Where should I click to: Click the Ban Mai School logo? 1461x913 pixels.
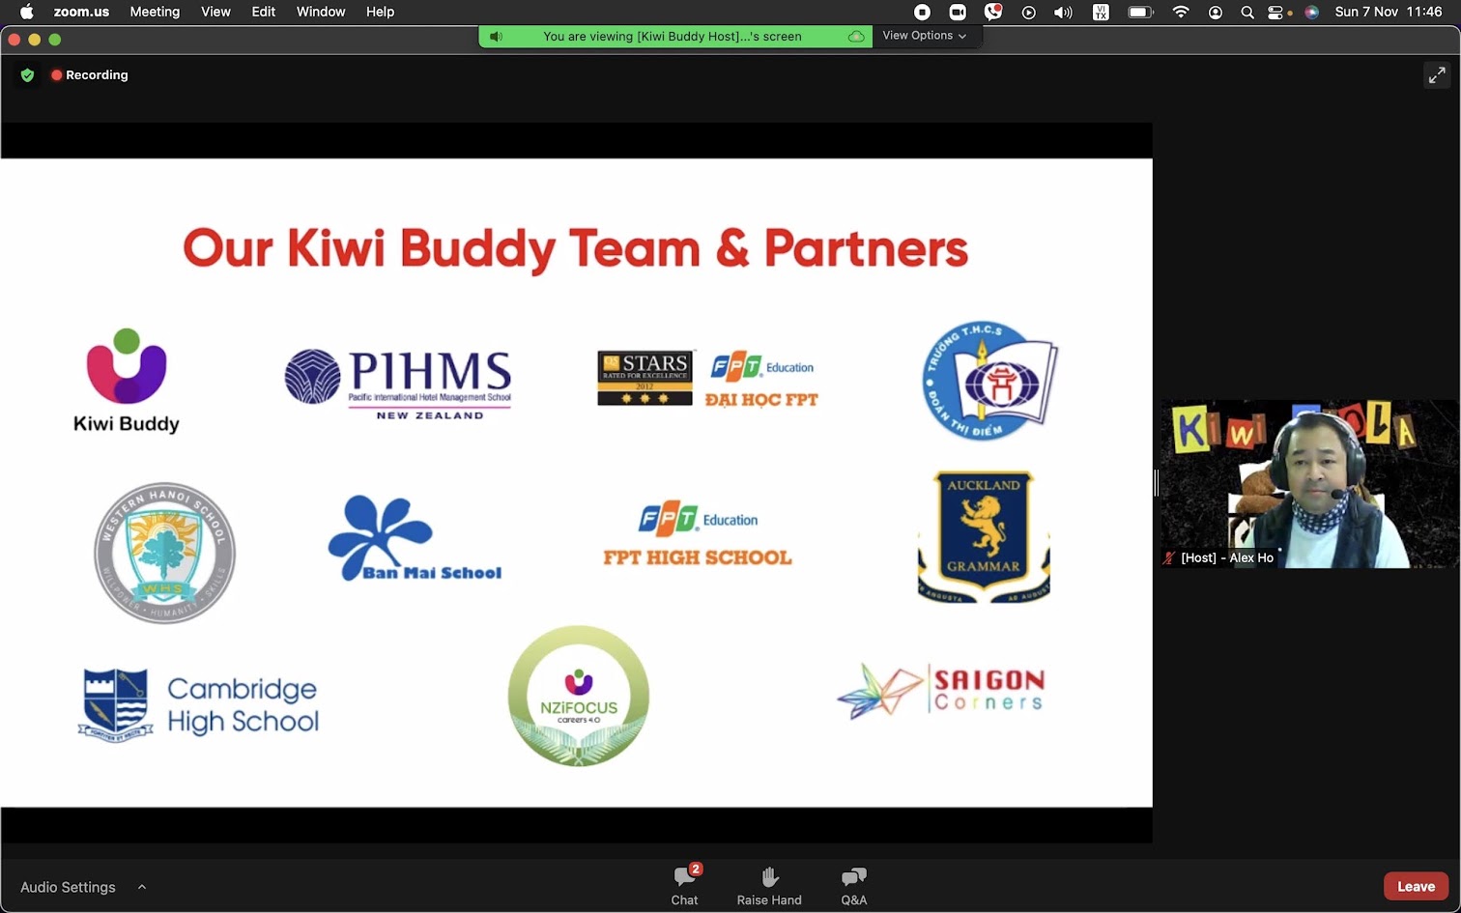(x=415, y=538)
